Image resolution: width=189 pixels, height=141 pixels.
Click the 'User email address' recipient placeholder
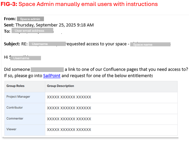32,30
